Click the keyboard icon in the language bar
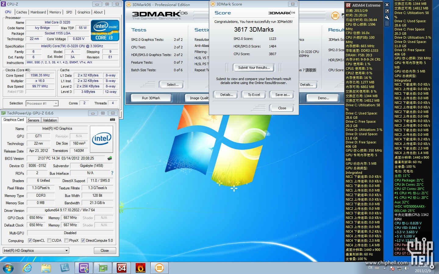Image resolution: width=439 pixels, height=274 pixels. 377,268
